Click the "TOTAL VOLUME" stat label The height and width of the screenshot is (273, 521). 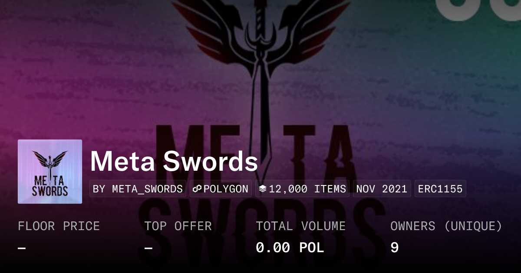tap(300, 226)
